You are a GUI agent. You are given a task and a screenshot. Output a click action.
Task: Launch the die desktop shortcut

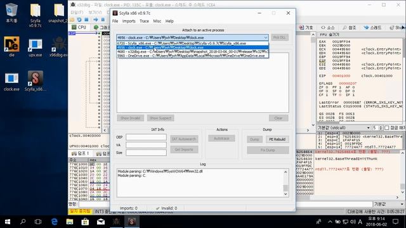(x=11, y=47)
